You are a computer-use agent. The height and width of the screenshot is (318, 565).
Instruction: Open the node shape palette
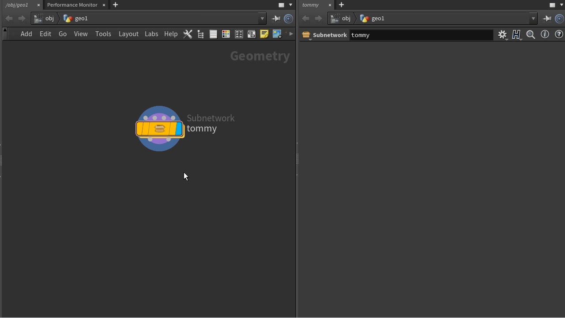pos(239,34)
